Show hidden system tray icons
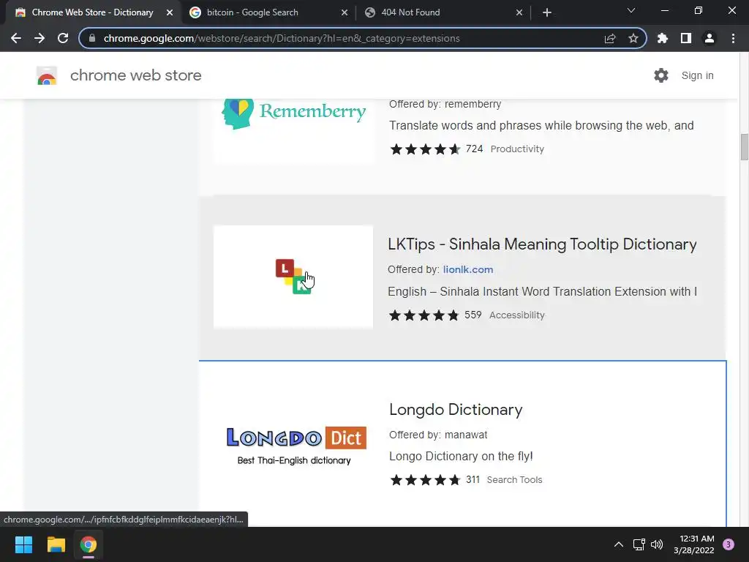Screen dimensions: 749x562 pyautogui.click(x=619, y=544)
